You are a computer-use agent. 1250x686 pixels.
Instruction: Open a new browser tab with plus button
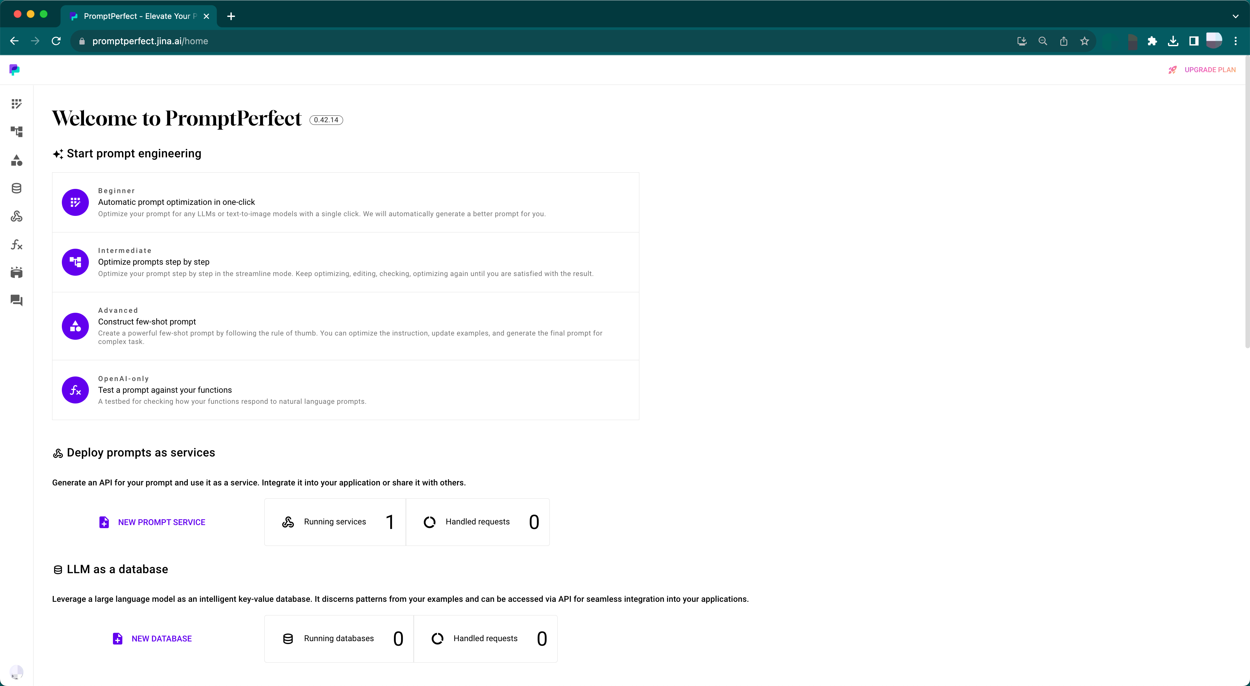(x=231, y=16)
